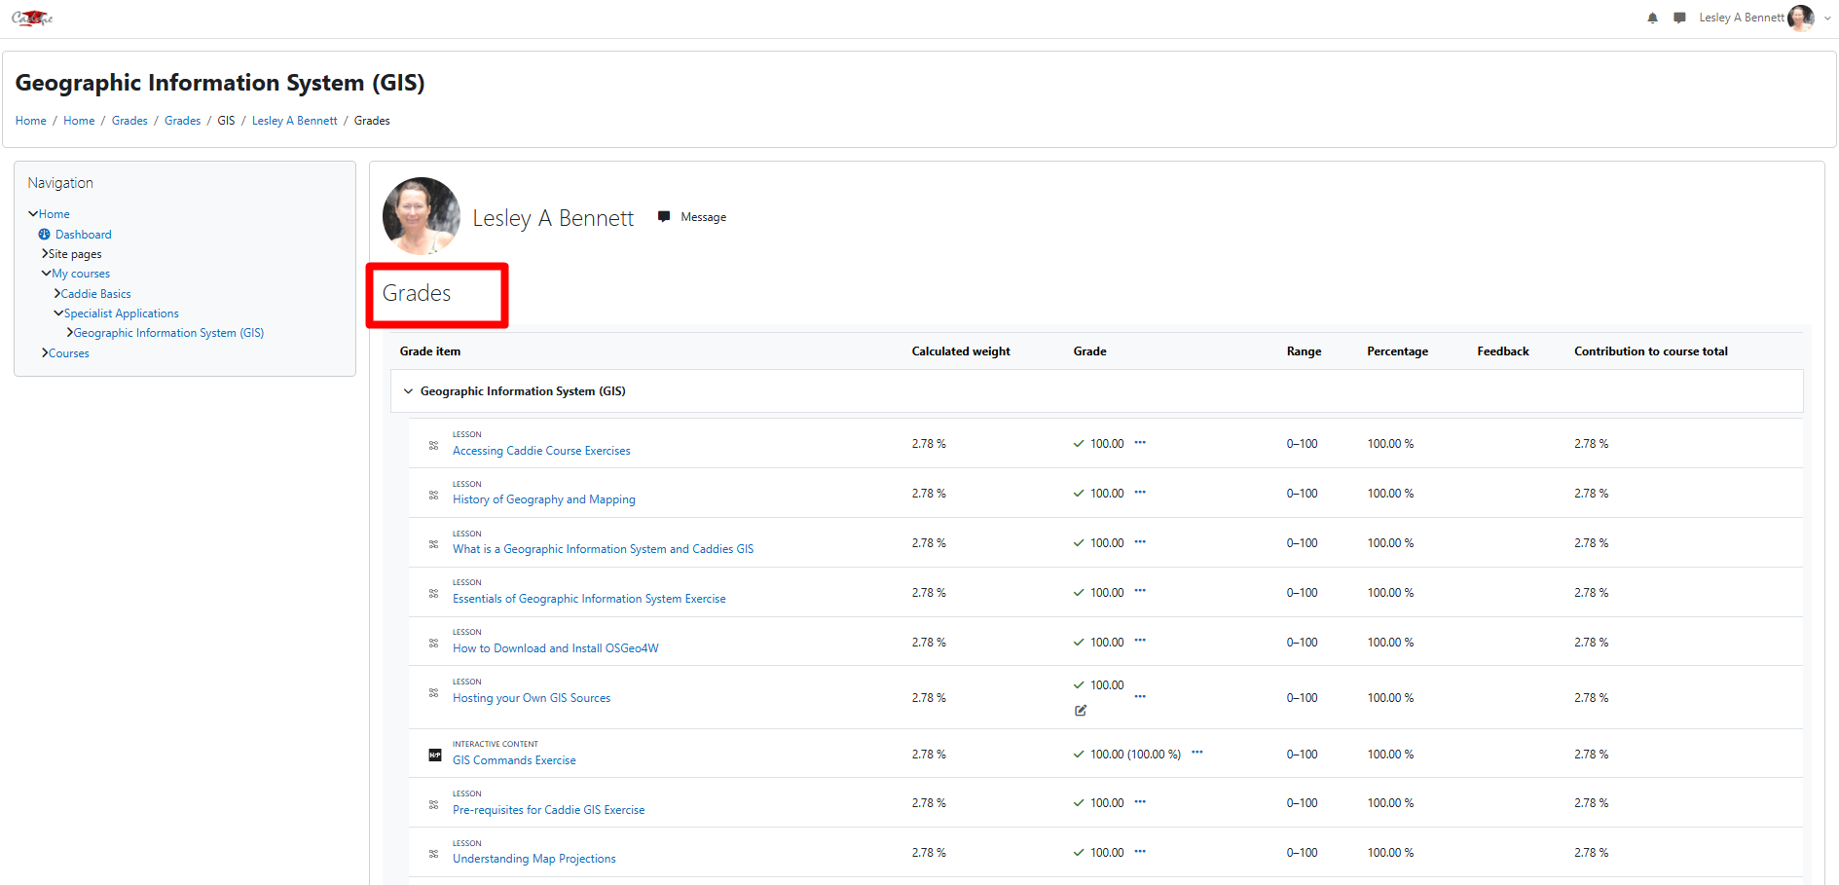The width and height of the screenshot is (1839, 885).
Task: Open the user menu dropdown arrow
Action: [1827, 18]
